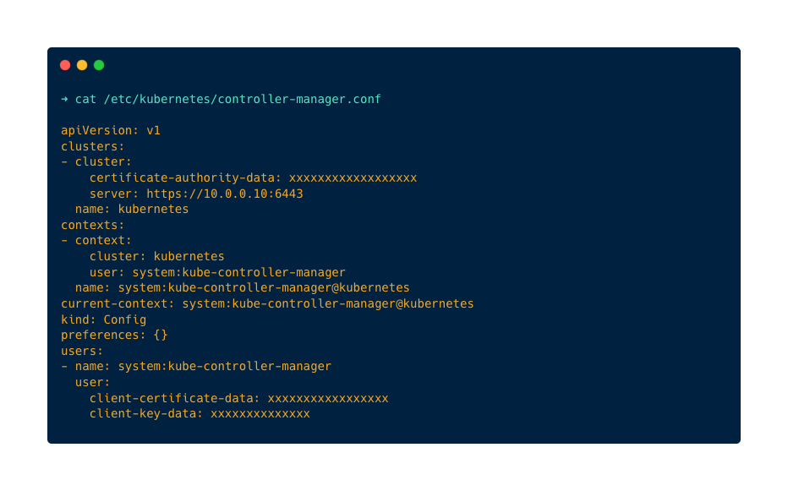Click the clusters: key

pos(93,146)
